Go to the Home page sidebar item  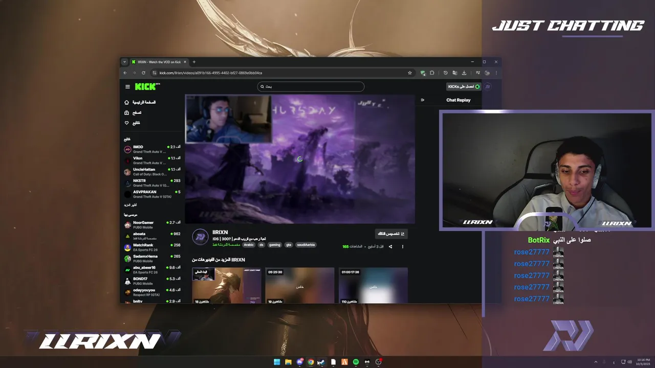pos(140,102)
